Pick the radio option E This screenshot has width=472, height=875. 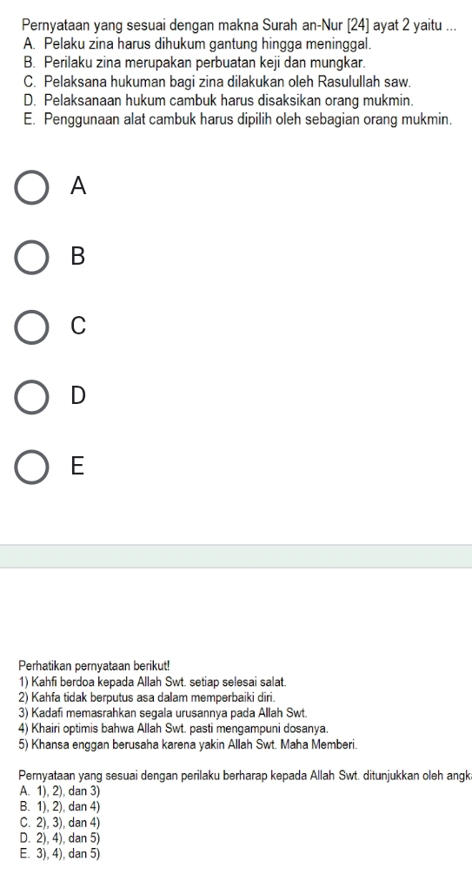[31, 467]
